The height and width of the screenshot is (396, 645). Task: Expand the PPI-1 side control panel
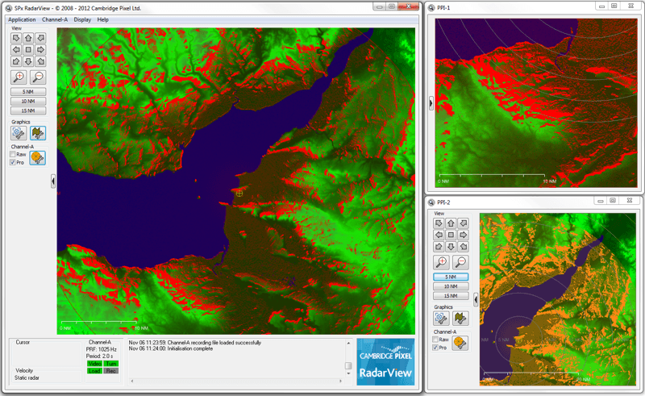pos(431,102)
